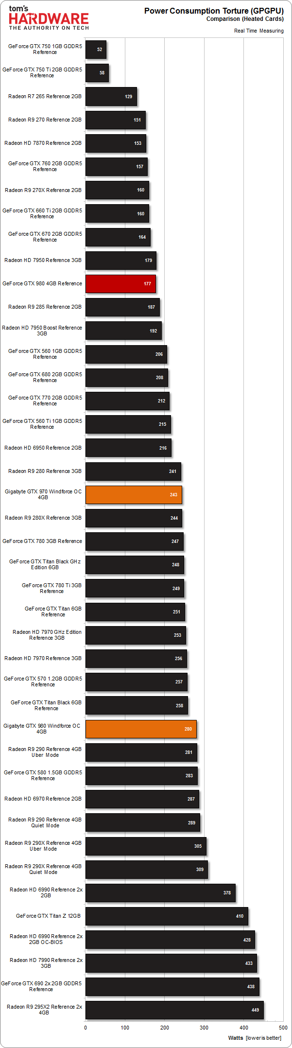Click the red GeForce GTX 980 Reference bar

click(x=120, y=284)
